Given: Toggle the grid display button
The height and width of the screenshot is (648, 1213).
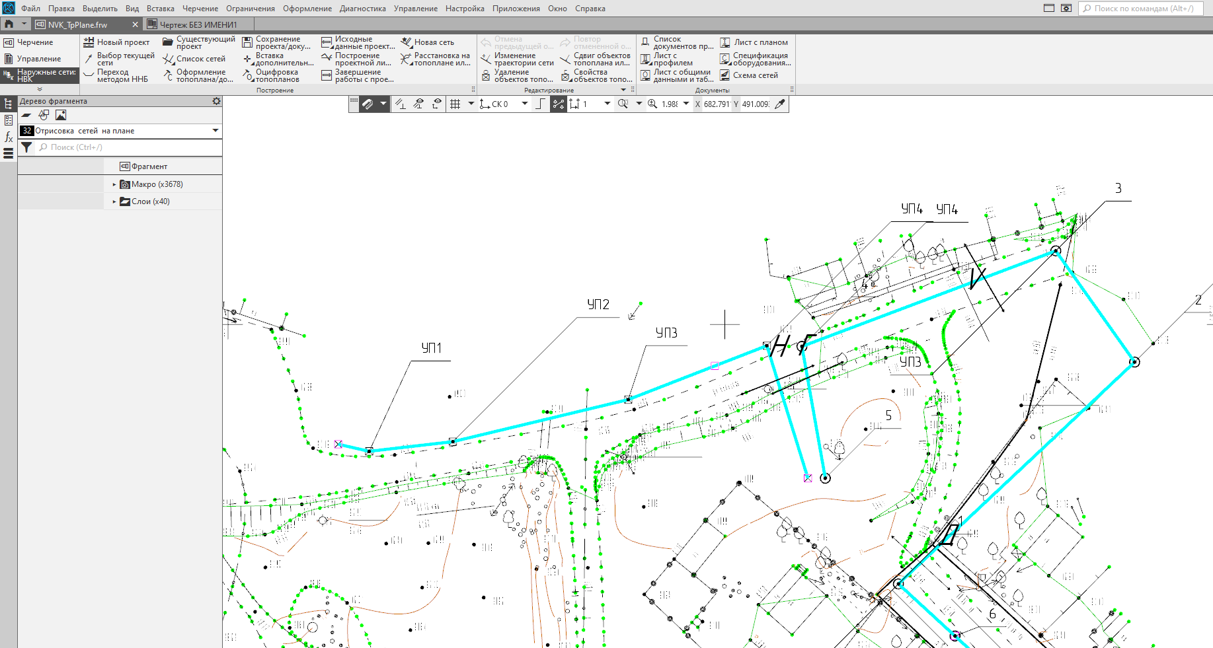Looking at the screenshot, I should click(455, 104).
